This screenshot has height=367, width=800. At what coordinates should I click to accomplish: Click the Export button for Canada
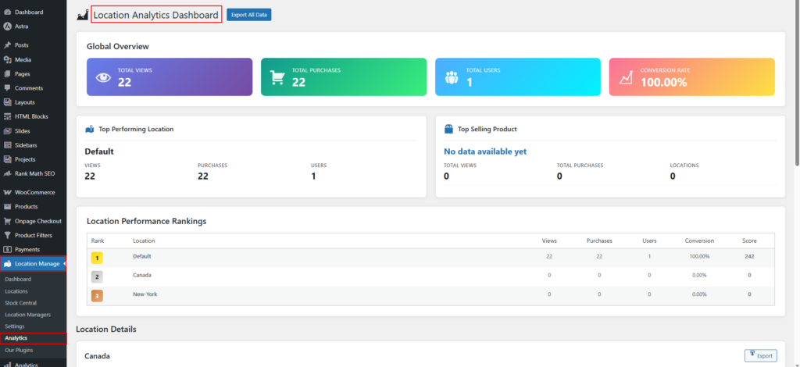[760, 356]
